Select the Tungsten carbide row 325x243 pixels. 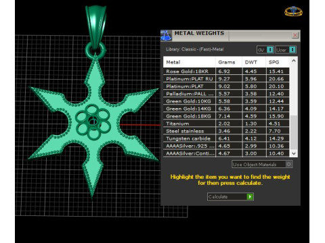[226, 138]
